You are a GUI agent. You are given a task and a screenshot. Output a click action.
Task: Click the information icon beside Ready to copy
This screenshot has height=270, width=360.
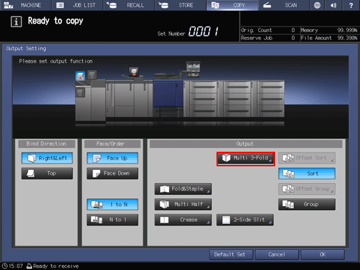click(x=16, y=22)
